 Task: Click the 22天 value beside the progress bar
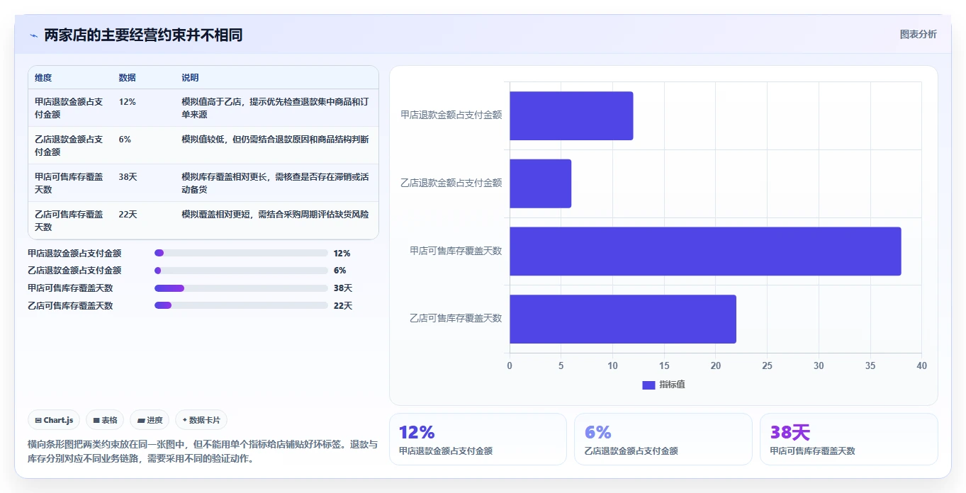(x=343, y=306)
